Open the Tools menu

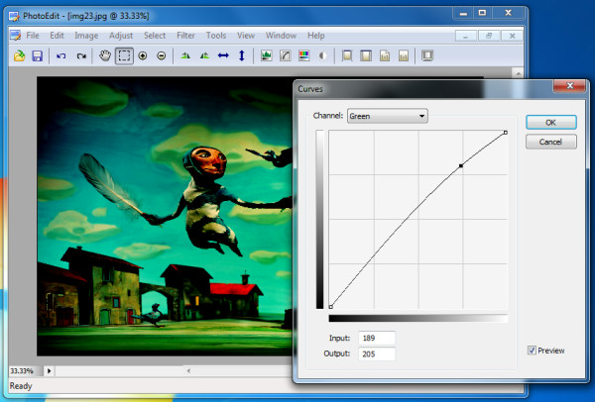pos(216,36)
